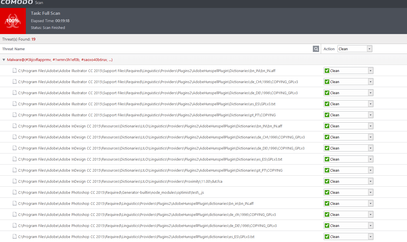This screenshot has height=242, width=407.
Task: Open Clean action dropdown for Photoshop _.js file
Action: click(x=349, y=192)
